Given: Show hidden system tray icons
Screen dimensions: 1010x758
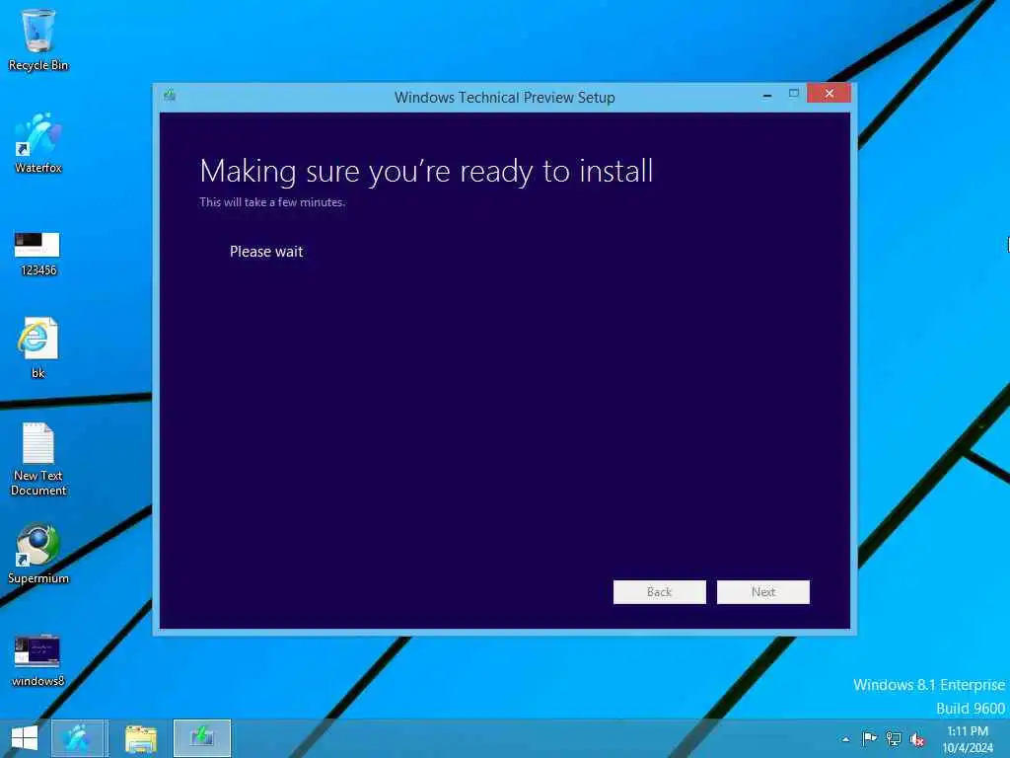Looking at the screenshot, I should click(x=845, y=739).
